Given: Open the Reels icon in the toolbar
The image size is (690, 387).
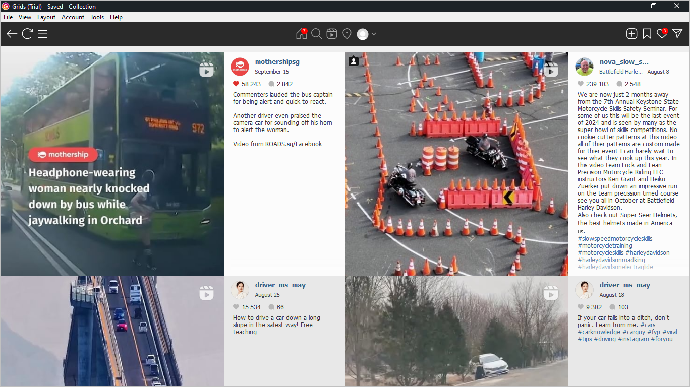Looking at the screenshot, I should [331, 34].
